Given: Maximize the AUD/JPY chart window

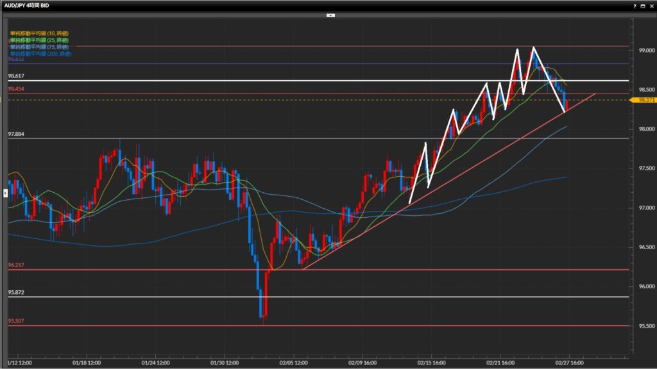Looking at the screenshot, I should tap(642, 5).
